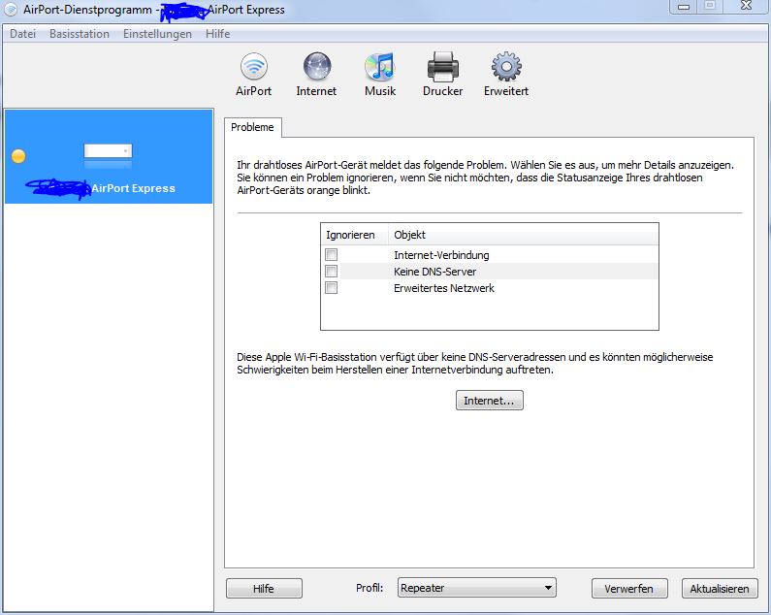Screen dimensions: 771x615
Task: Click the Hilfe button at bottom
Action: point(264,589)
